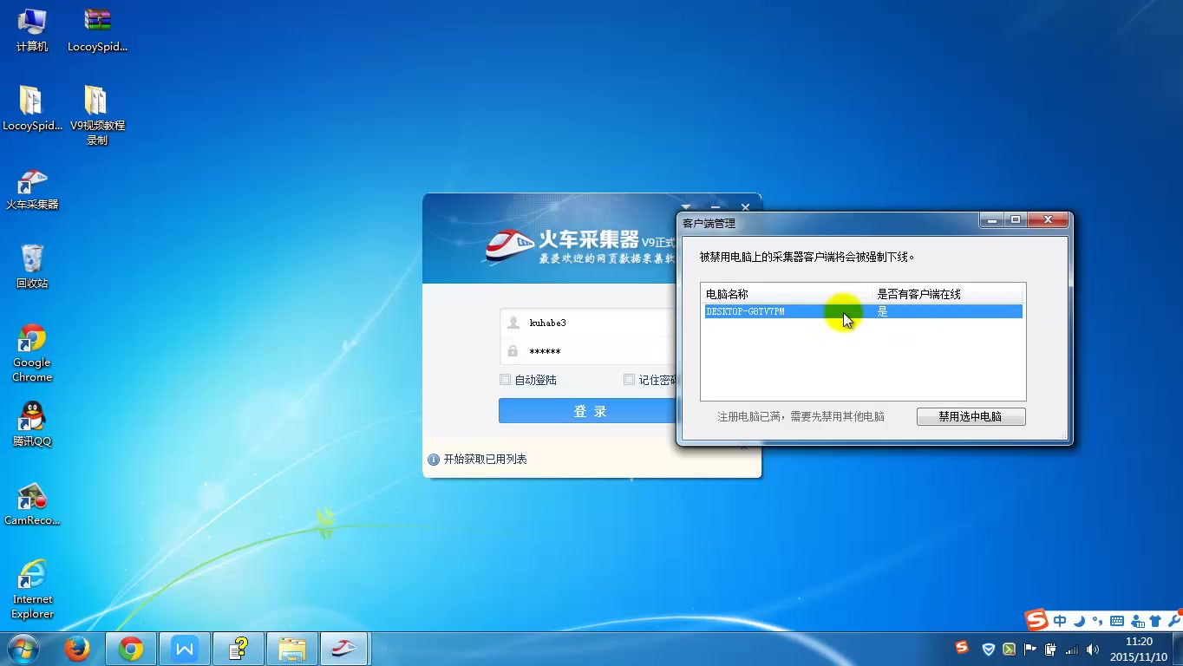This screenshot has height=666, width=1183.
Task: Close the 客户端管理 dialog
Action: (1048, 220)
